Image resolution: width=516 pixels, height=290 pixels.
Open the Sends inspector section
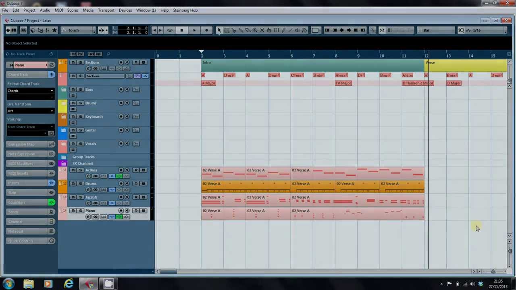(27, 212)
